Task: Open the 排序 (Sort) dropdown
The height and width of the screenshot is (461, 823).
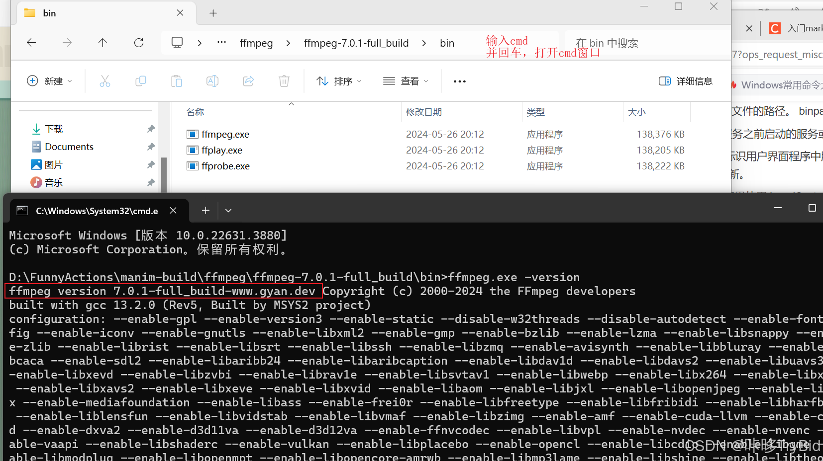Action: [x=339, y=81]
